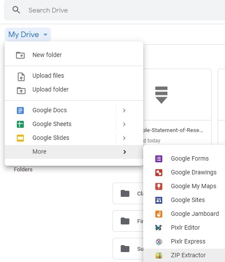Click the Folders section heading
Image resolution: width=225 pixels, height=262 pixels.
click(x=23, y=170)
